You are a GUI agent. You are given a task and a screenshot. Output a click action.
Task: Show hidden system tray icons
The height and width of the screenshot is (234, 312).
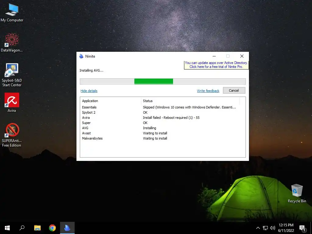pos(258,228)
